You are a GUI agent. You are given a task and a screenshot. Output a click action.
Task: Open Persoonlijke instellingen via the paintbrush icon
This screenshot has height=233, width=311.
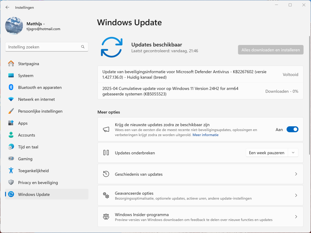point(11,111)
